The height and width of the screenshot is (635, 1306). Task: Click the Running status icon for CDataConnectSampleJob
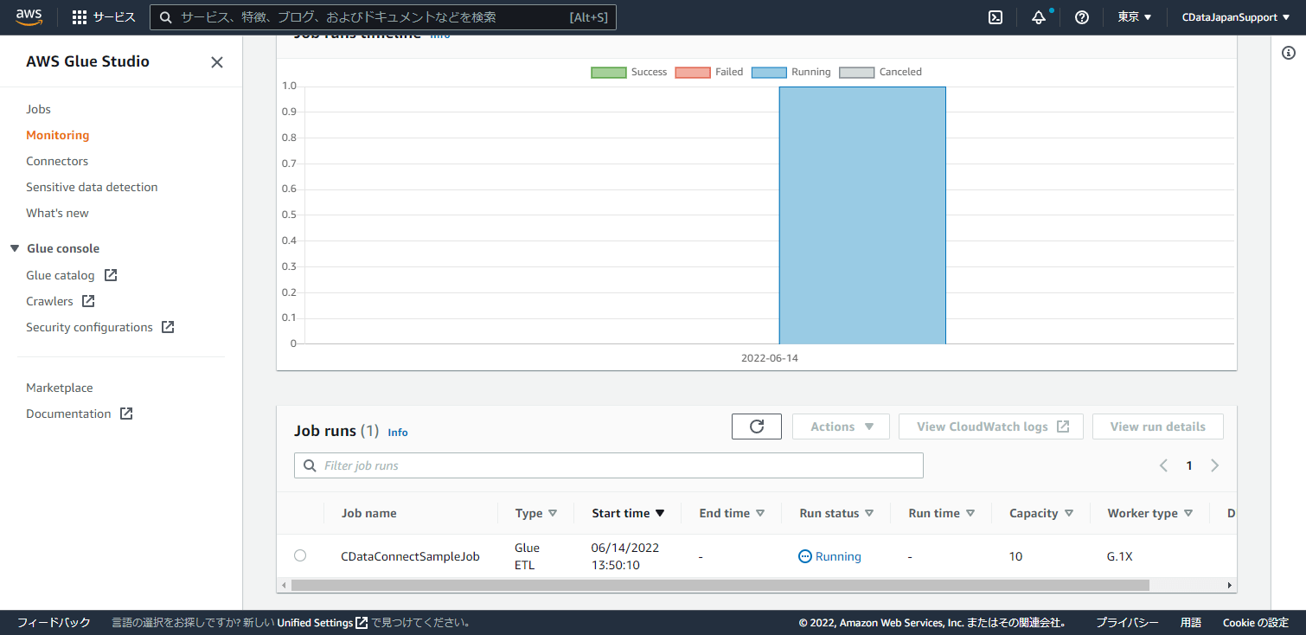tap(805, 556)
